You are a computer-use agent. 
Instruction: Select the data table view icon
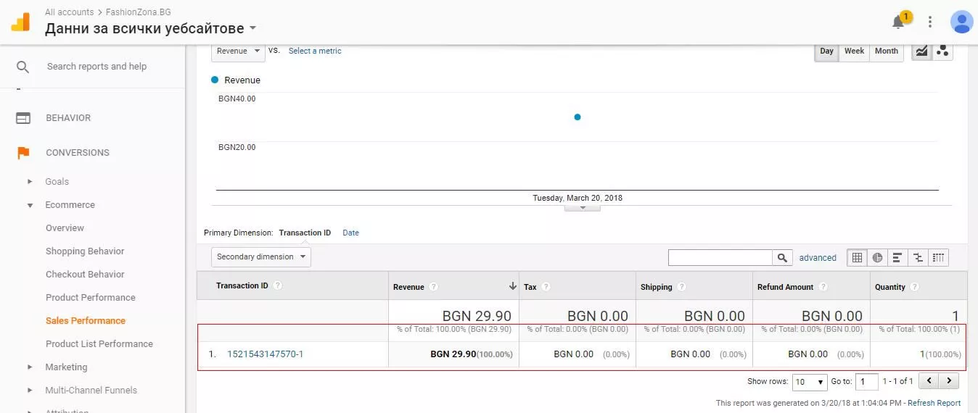pos(858,257)
